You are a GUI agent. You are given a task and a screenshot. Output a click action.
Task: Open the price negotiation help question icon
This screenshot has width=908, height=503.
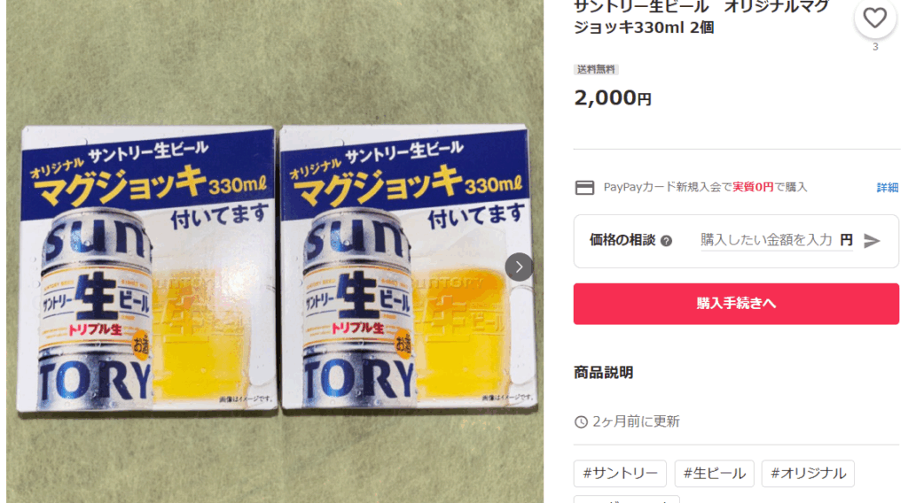coord(667,241)
